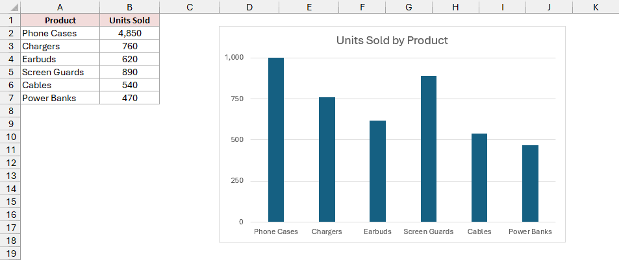Select row 1 header

10,20
